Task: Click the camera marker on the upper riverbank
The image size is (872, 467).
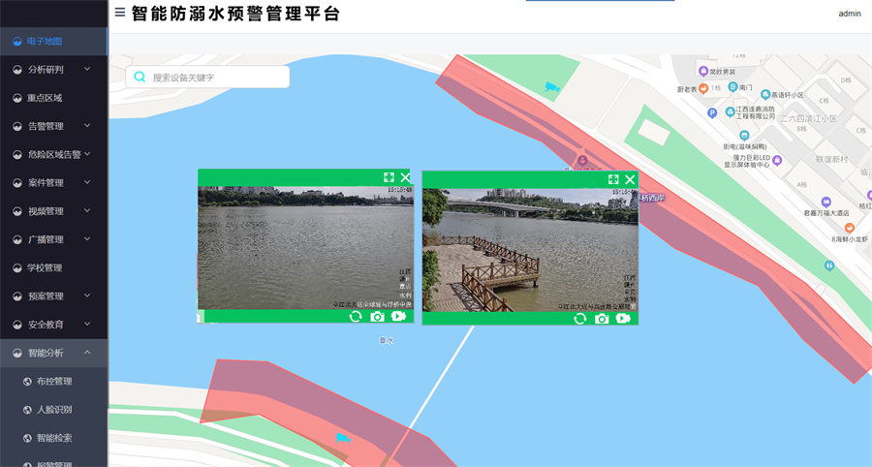Action: click(552, 87)
